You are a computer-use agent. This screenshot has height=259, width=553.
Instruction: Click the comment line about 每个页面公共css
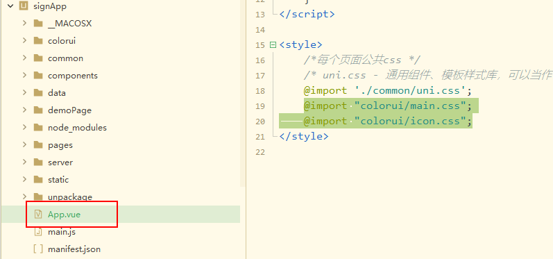pos(361,60)
